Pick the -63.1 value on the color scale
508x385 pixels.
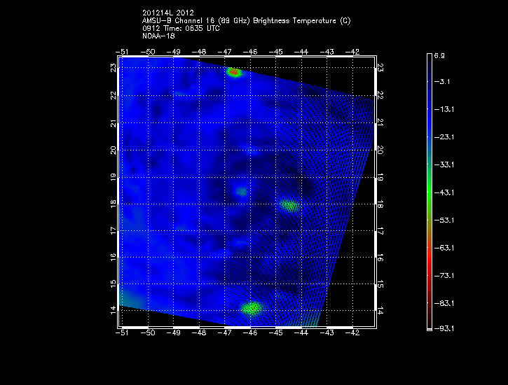pos(443,247)
